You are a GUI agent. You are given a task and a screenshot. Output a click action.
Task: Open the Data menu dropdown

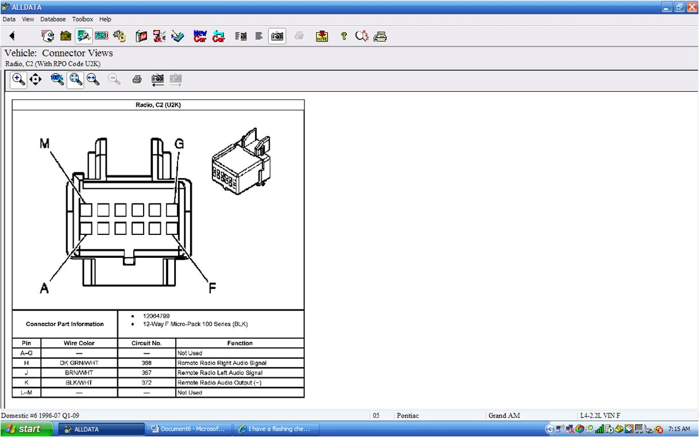(x=9, y=19)
